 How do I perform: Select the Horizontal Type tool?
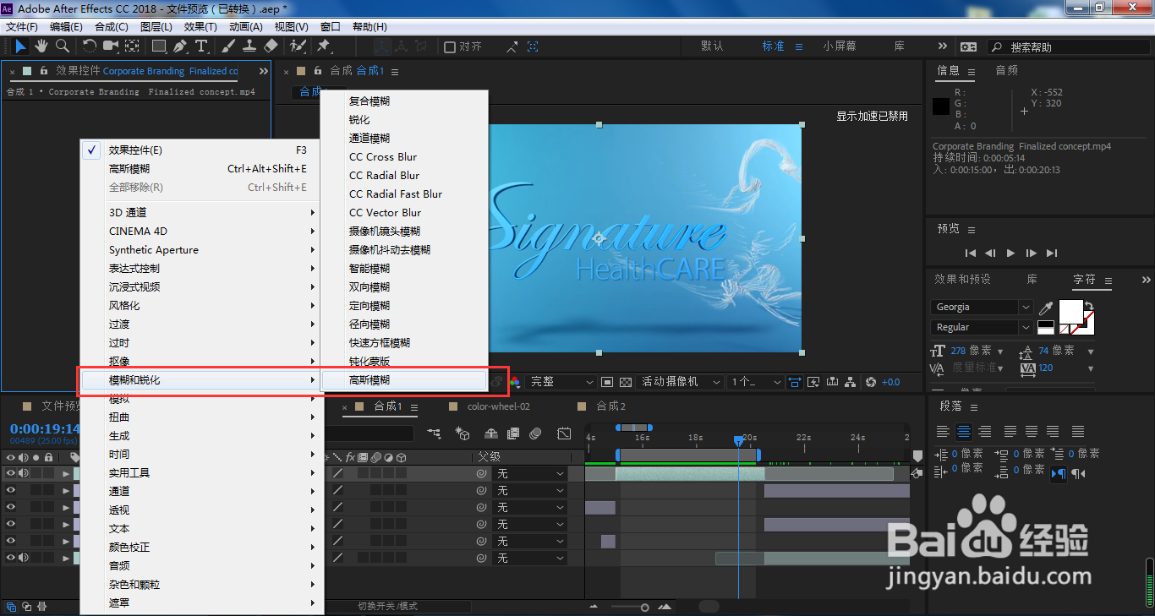pos(201,46)
